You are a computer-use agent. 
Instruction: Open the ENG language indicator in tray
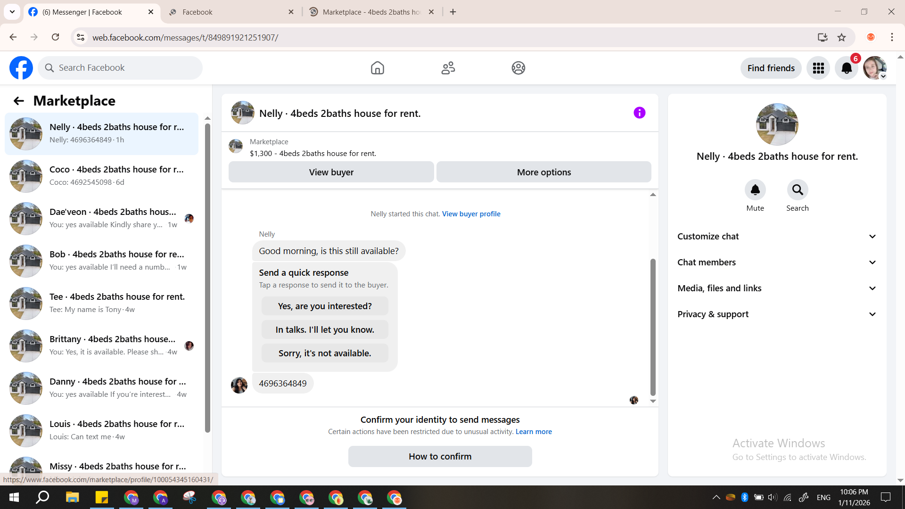pyautogui.click(x=823, y=497)
